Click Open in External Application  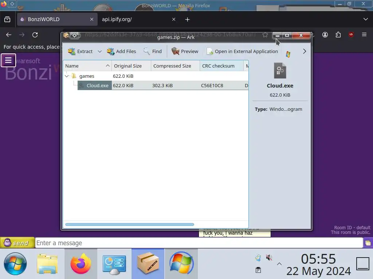(x=242, y=51)
